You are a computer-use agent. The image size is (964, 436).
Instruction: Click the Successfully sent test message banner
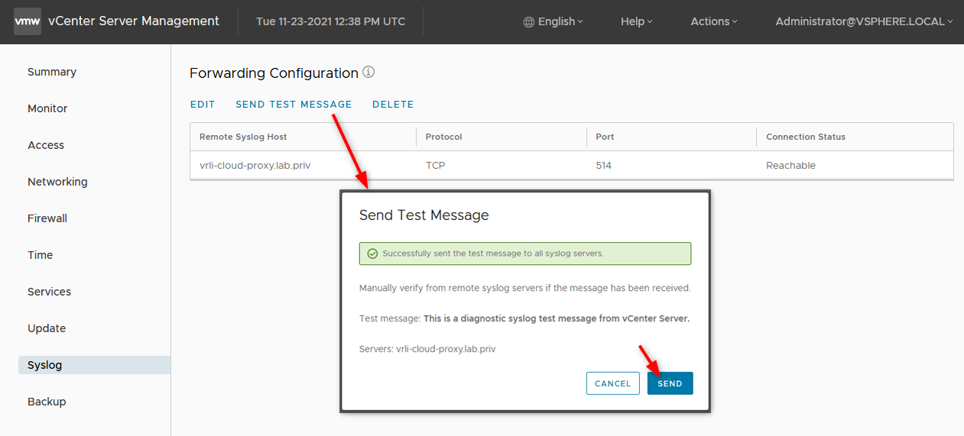pyautogui.click(x=525, y=254)
